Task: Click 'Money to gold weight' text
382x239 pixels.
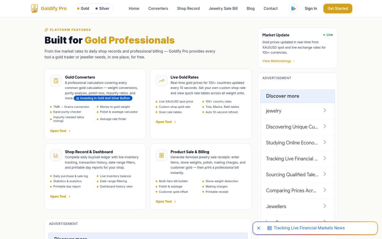Action: 115,107
